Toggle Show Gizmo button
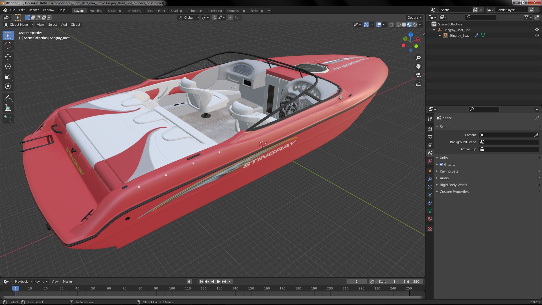The image size is (542, 305). pos(366,25)
